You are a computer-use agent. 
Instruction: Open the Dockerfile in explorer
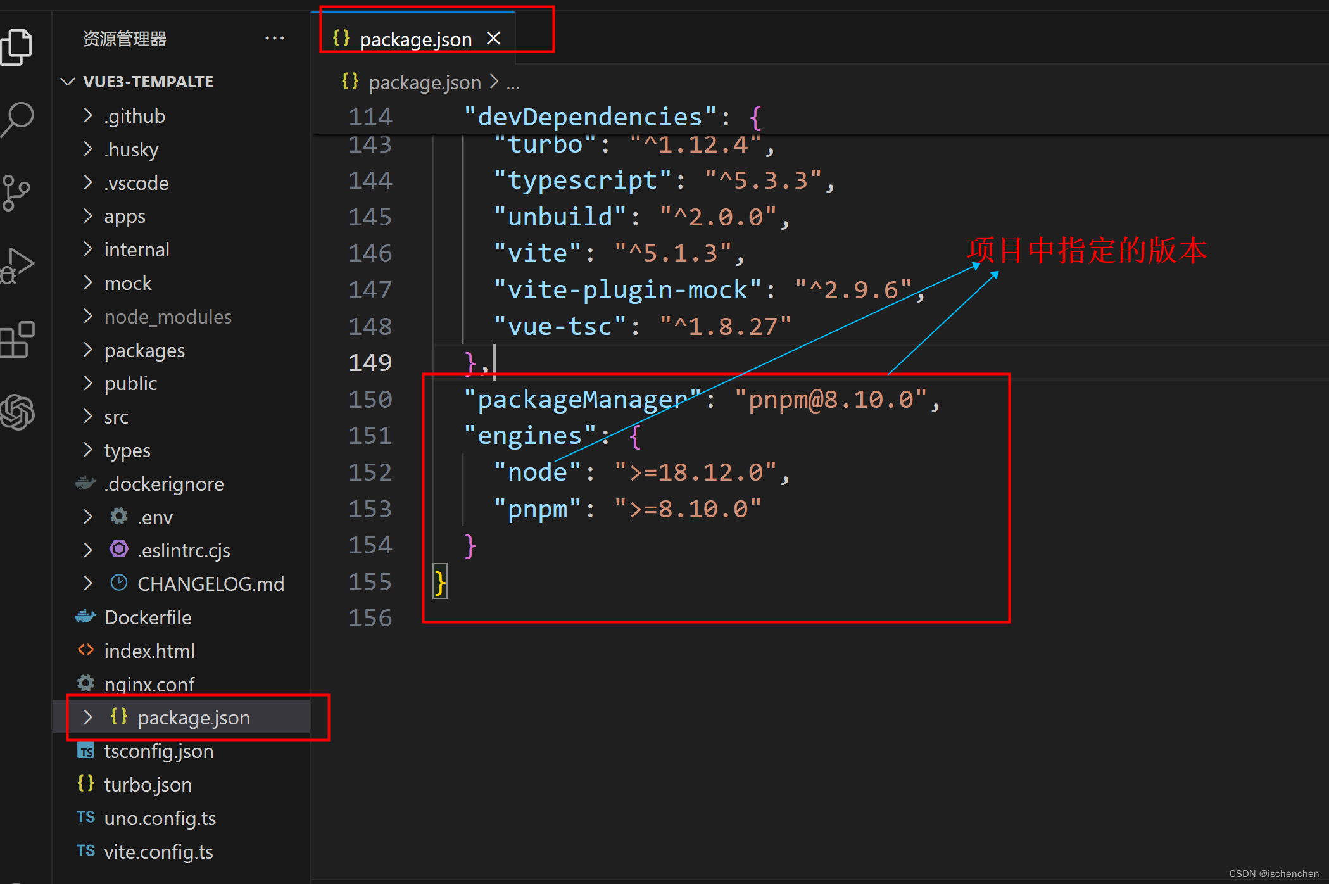click(148, 617)
